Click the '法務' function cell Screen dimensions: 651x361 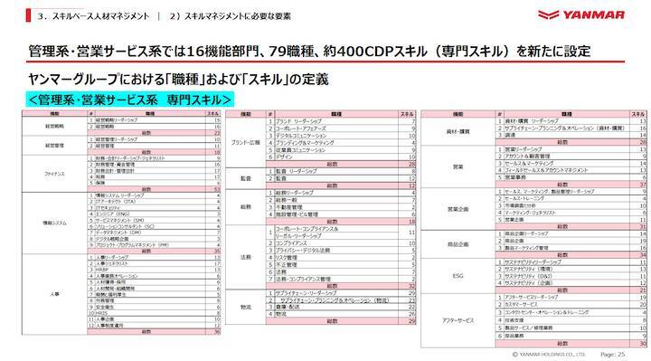tap(246, 257)
